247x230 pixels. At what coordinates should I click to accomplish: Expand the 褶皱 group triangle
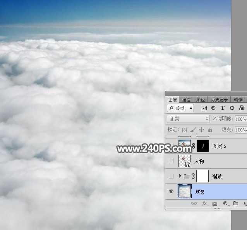(180, 176)
